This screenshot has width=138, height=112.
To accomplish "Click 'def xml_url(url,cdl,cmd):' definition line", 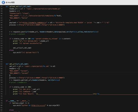I will click(x=17, y=64).
